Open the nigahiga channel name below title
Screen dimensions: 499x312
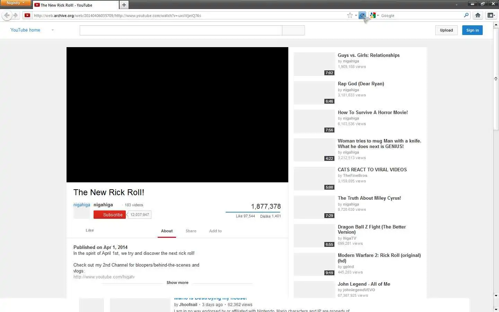click(x=103, y=205)
